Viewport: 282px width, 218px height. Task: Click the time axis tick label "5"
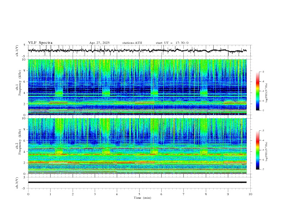[139, 194]
